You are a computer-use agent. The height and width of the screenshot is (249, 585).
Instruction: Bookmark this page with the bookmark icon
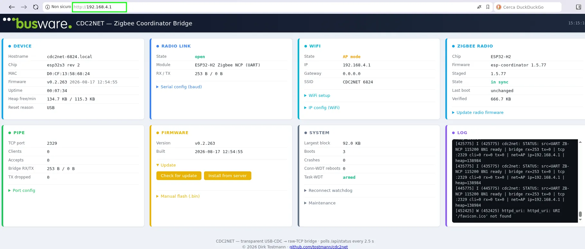tap(488, 7)
